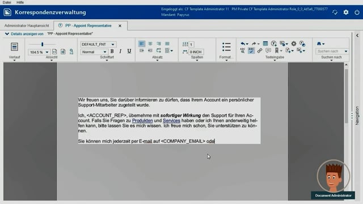Insert a variable with the Y-plus icon
Viewport: 363px width, 204px height.
tap(273, 44)
